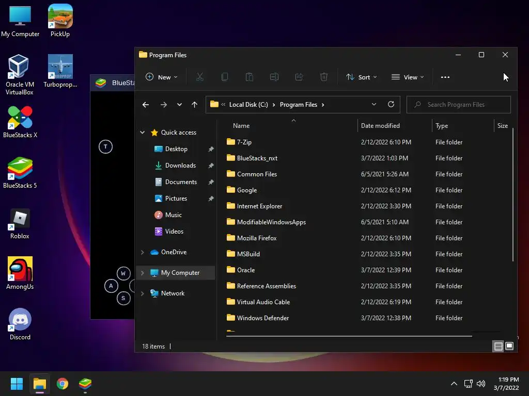This screenshot has height=396, width=529.
Task: Click the vertical scrollbar of file list
Action: pyautogui.click(x=513, y=194)
